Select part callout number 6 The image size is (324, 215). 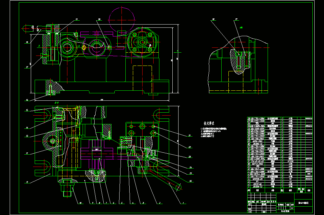pos(113,203)
